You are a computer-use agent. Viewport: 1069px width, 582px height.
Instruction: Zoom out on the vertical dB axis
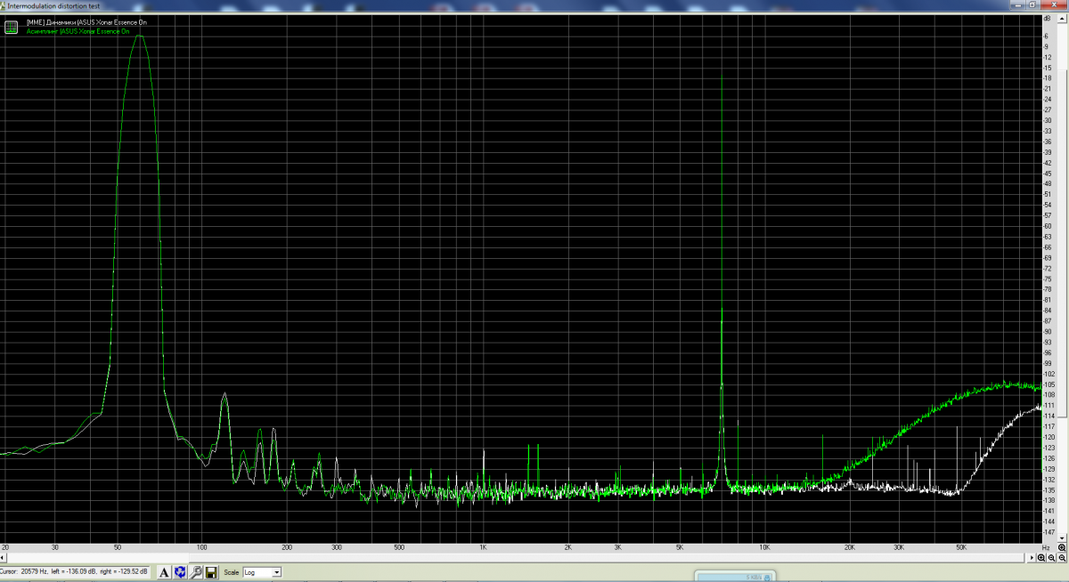(1062, 558)
